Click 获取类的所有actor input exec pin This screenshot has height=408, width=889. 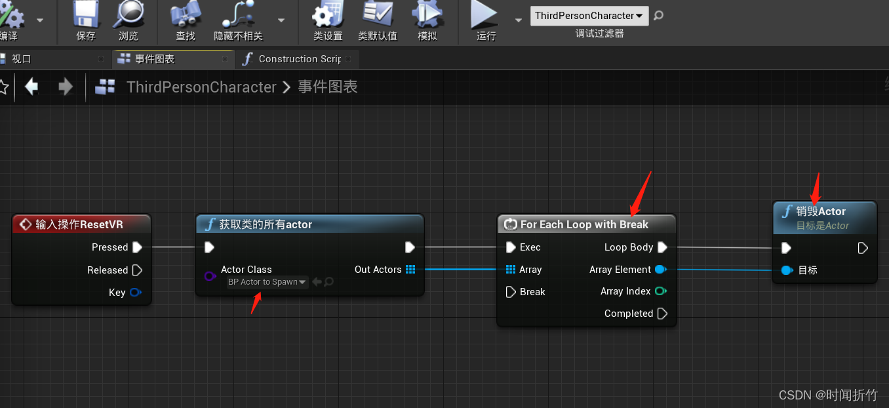click(209, 247)
